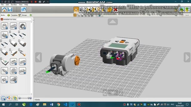Pick the NXT intelligent brick from palette

click(x=4, y=62)
